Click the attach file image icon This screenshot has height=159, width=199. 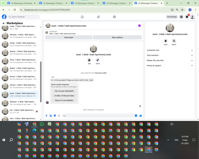coord(51,116)
